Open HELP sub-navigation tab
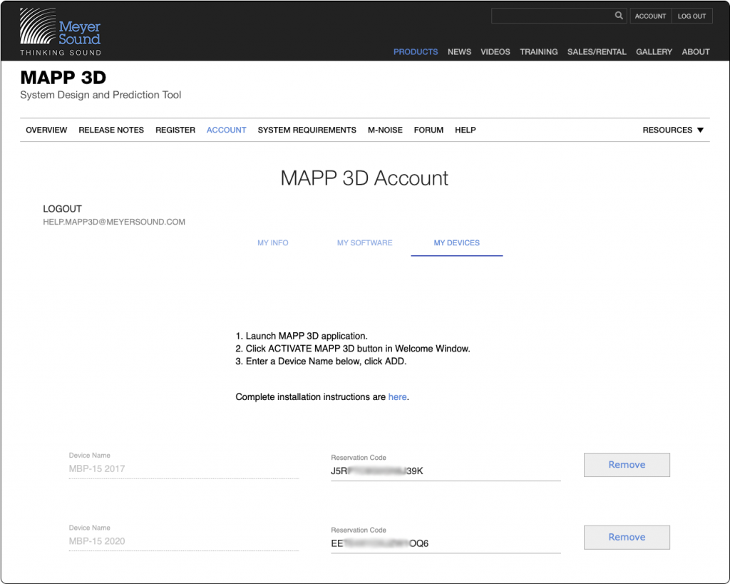730x584 pixels. tap(465, 130)
